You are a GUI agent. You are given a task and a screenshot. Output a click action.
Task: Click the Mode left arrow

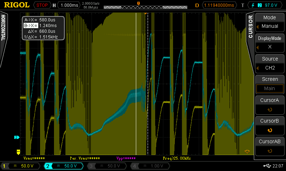click(257, 27)
